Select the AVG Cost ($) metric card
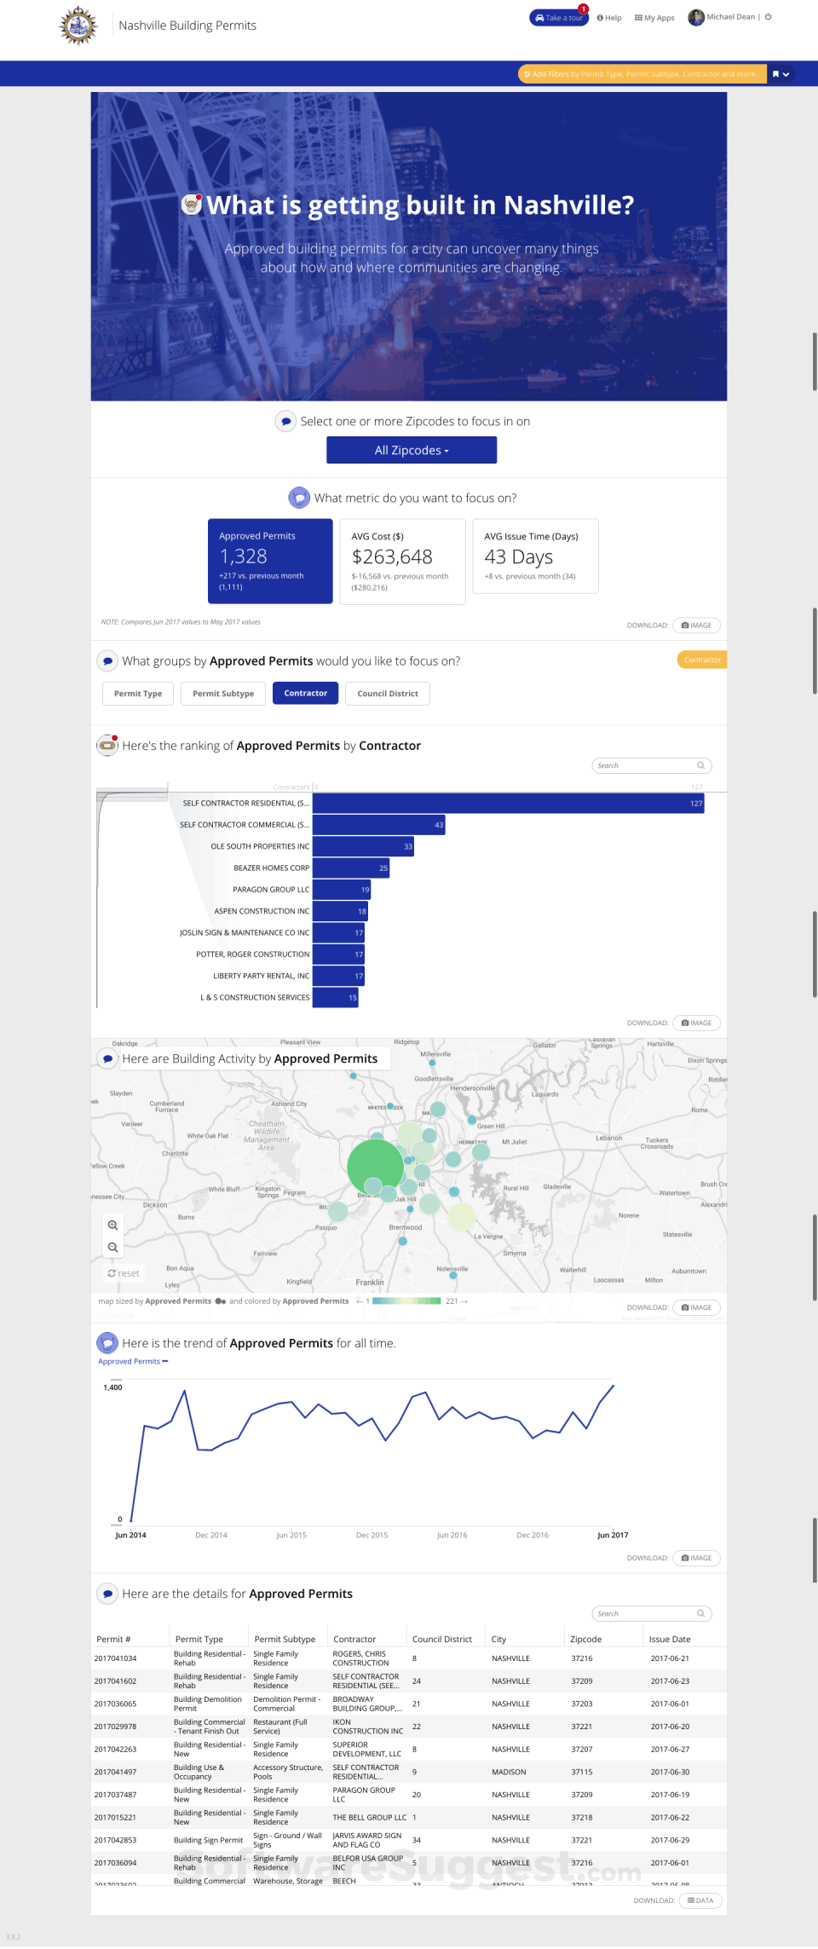This screenshot has height=1949, width=818. pyautogui.click(x=402, y=561)
